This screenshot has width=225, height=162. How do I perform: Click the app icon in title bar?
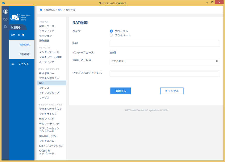[3, 3]
